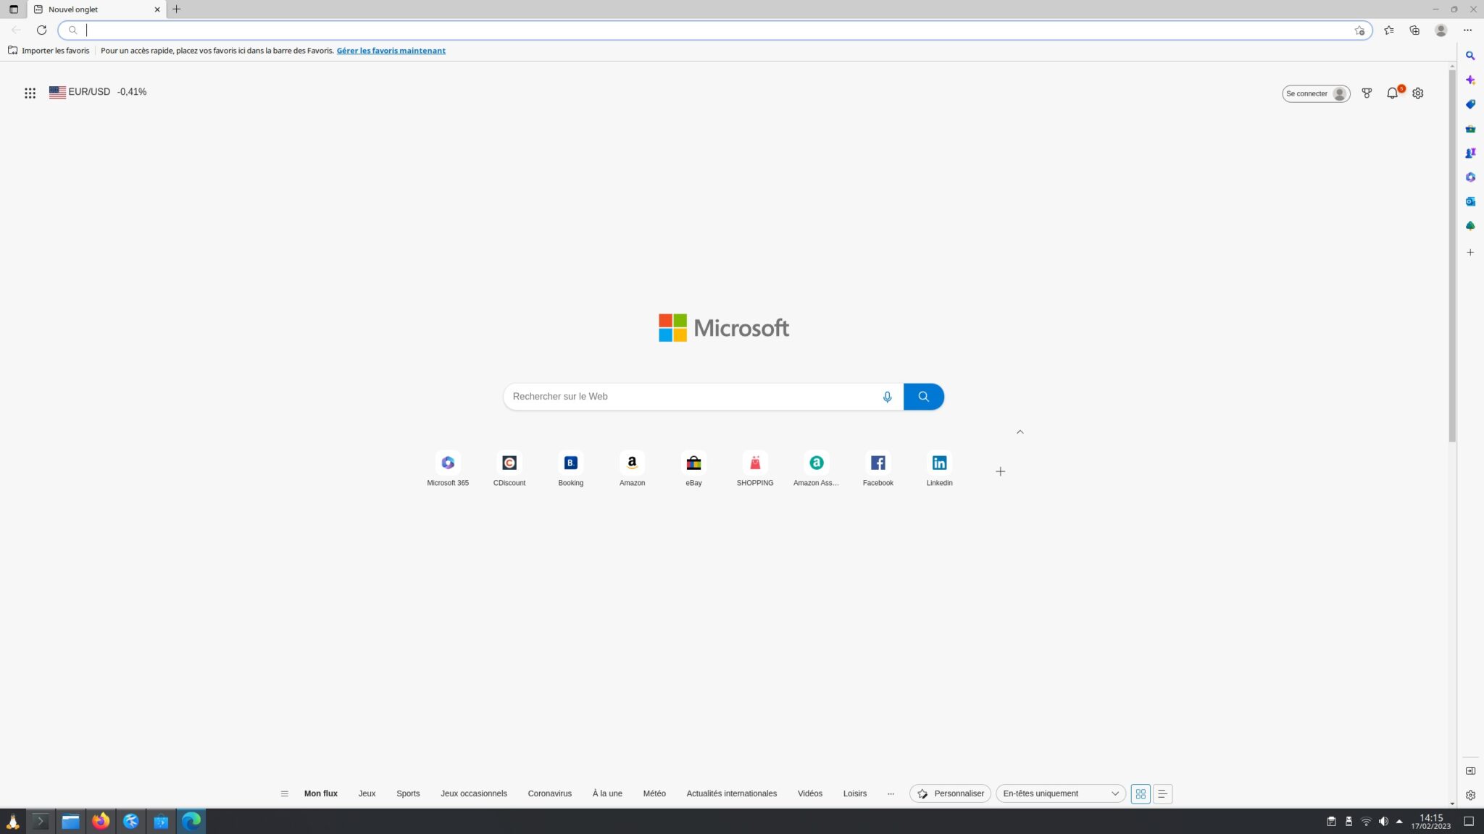This screenshot has width=1484, height=834.
Task: Select the grid layout view toggle
Action: 1141,793
